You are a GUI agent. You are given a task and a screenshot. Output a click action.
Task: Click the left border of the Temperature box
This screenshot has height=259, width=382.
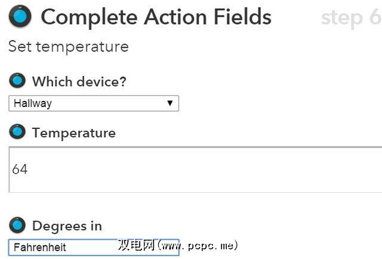pos(9,169)
